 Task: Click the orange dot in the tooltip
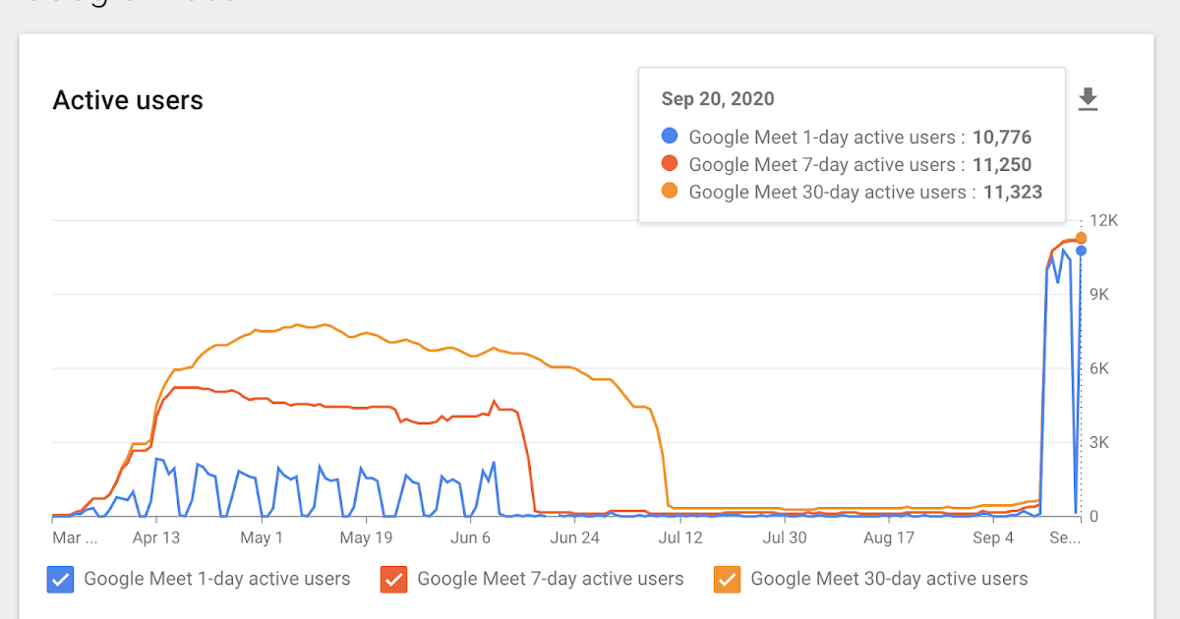(x=671, y=193)
